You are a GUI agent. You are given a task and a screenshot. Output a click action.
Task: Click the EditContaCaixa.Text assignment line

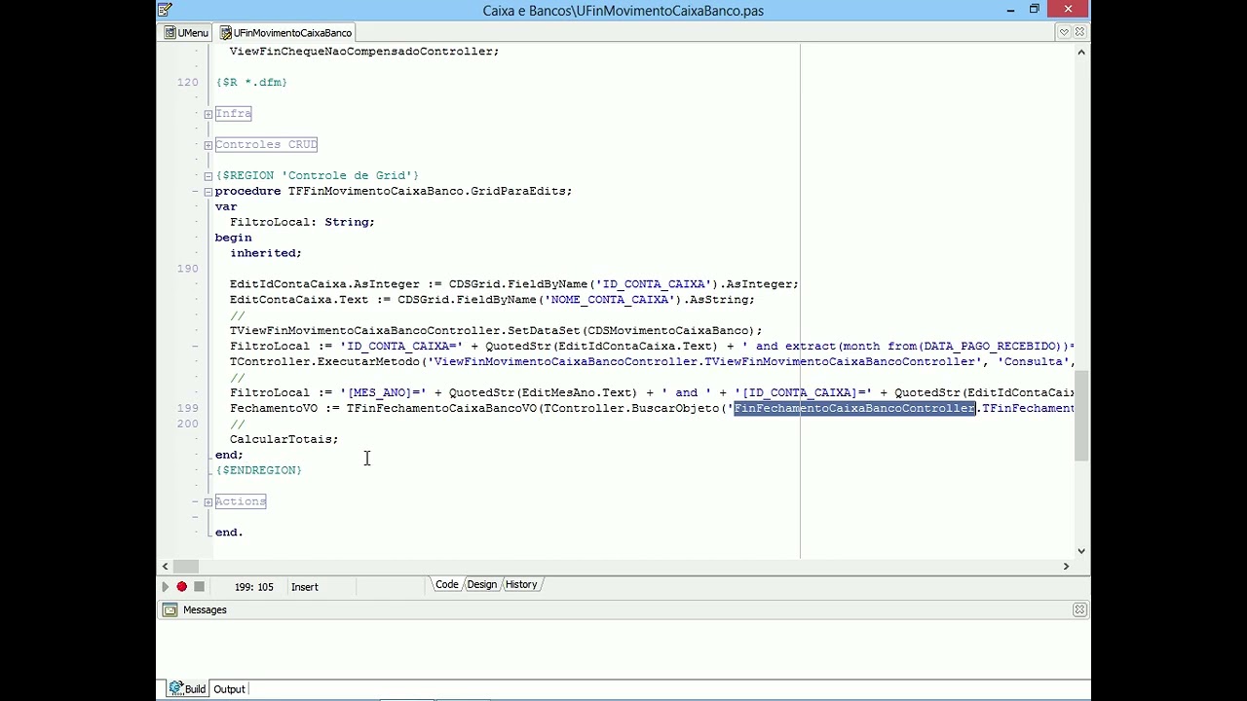[492, 300]
